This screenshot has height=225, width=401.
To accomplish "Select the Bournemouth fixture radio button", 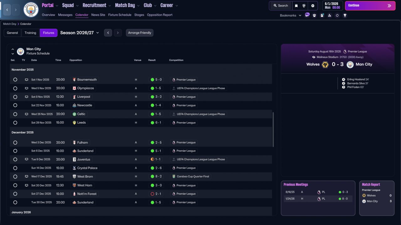I will [x=15, y=80].
